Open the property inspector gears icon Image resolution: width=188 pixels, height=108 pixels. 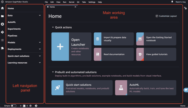pyautogui.click(x=185, y=8)
